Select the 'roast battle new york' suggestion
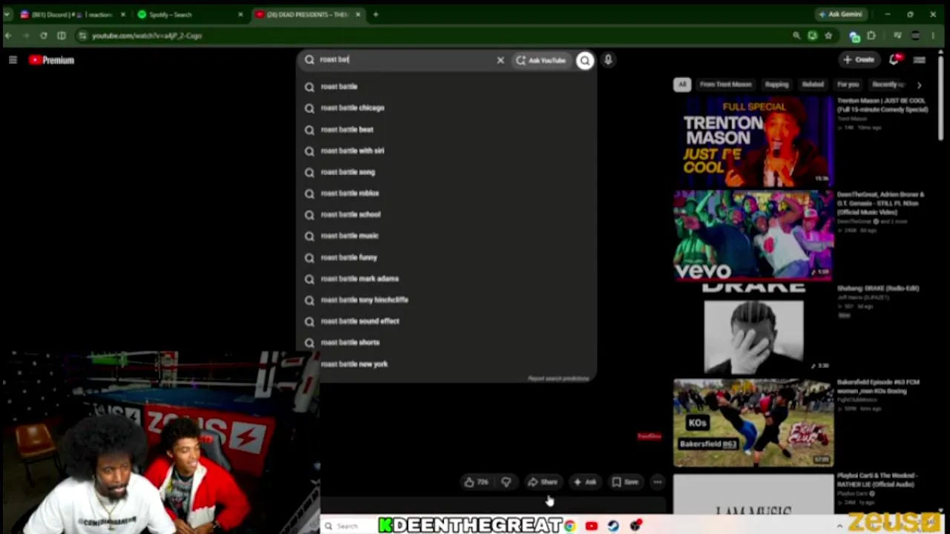 (x=448, y=364)
